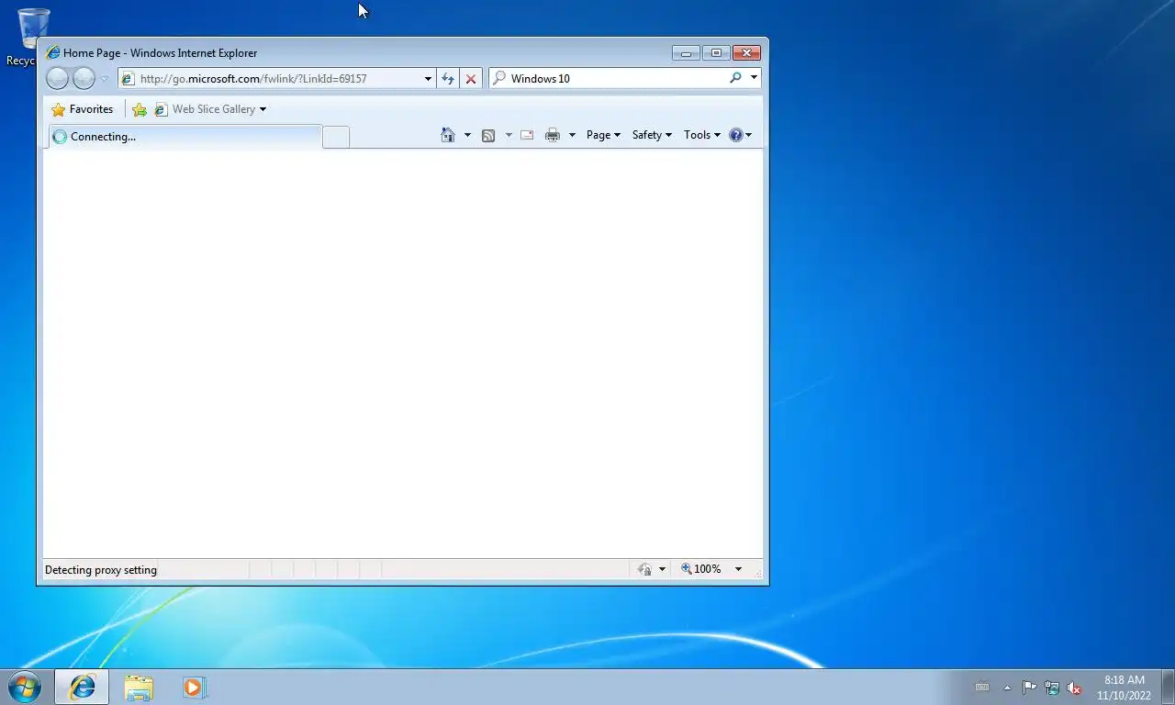
Task: Click the status bar security zone icon
Action: [644, 569]
